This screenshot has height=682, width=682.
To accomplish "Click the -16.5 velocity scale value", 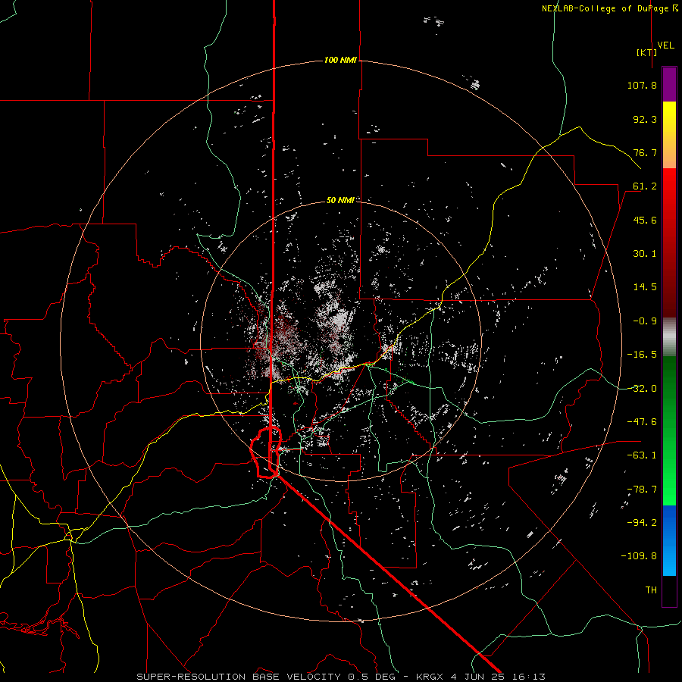I will coord(642,355).
